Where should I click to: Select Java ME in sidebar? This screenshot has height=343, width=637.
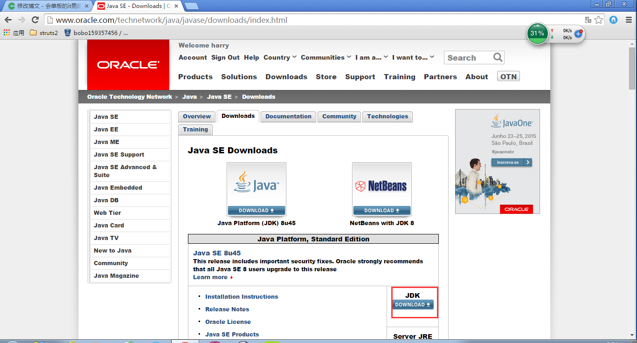(x=130, y=142)
